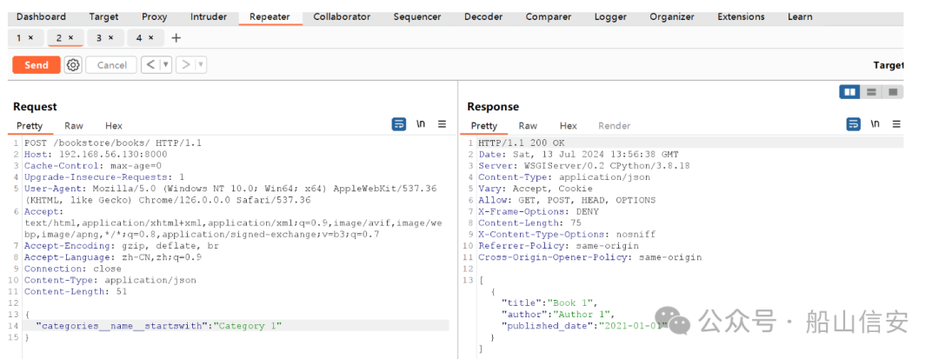Close Repeater tab 3
Screen dimensions: 939x359
pos(110,38)
